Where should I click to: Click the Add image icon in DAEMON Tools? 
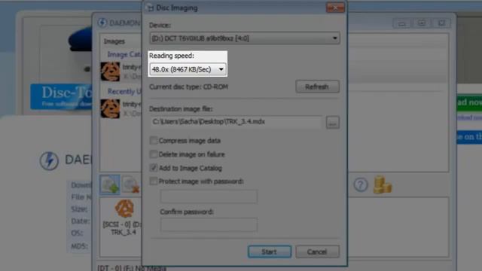click(110, 185)
